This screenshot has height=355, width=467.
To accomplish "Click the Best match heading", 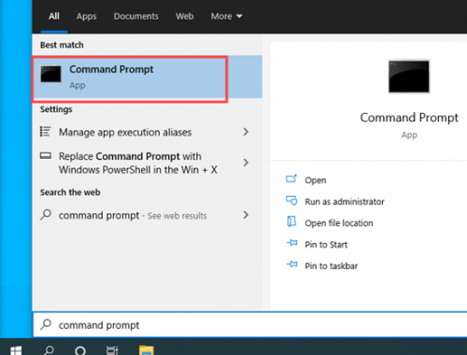I will point(62,45).
